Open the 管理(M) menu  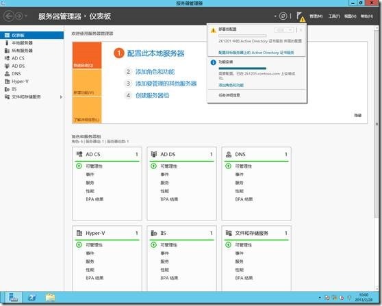point(316,16)
